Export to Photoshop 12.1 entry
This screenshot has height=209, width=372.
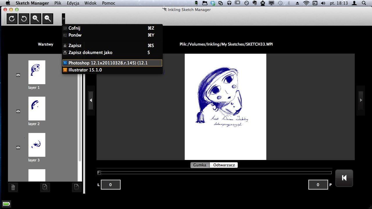pos(112,63)
